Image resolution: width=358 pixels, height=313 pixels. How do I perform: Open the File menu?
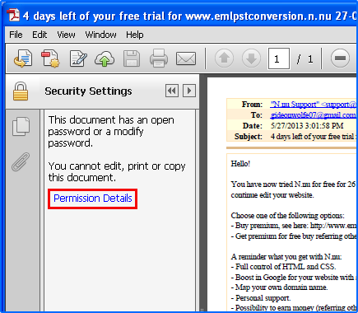16,35
